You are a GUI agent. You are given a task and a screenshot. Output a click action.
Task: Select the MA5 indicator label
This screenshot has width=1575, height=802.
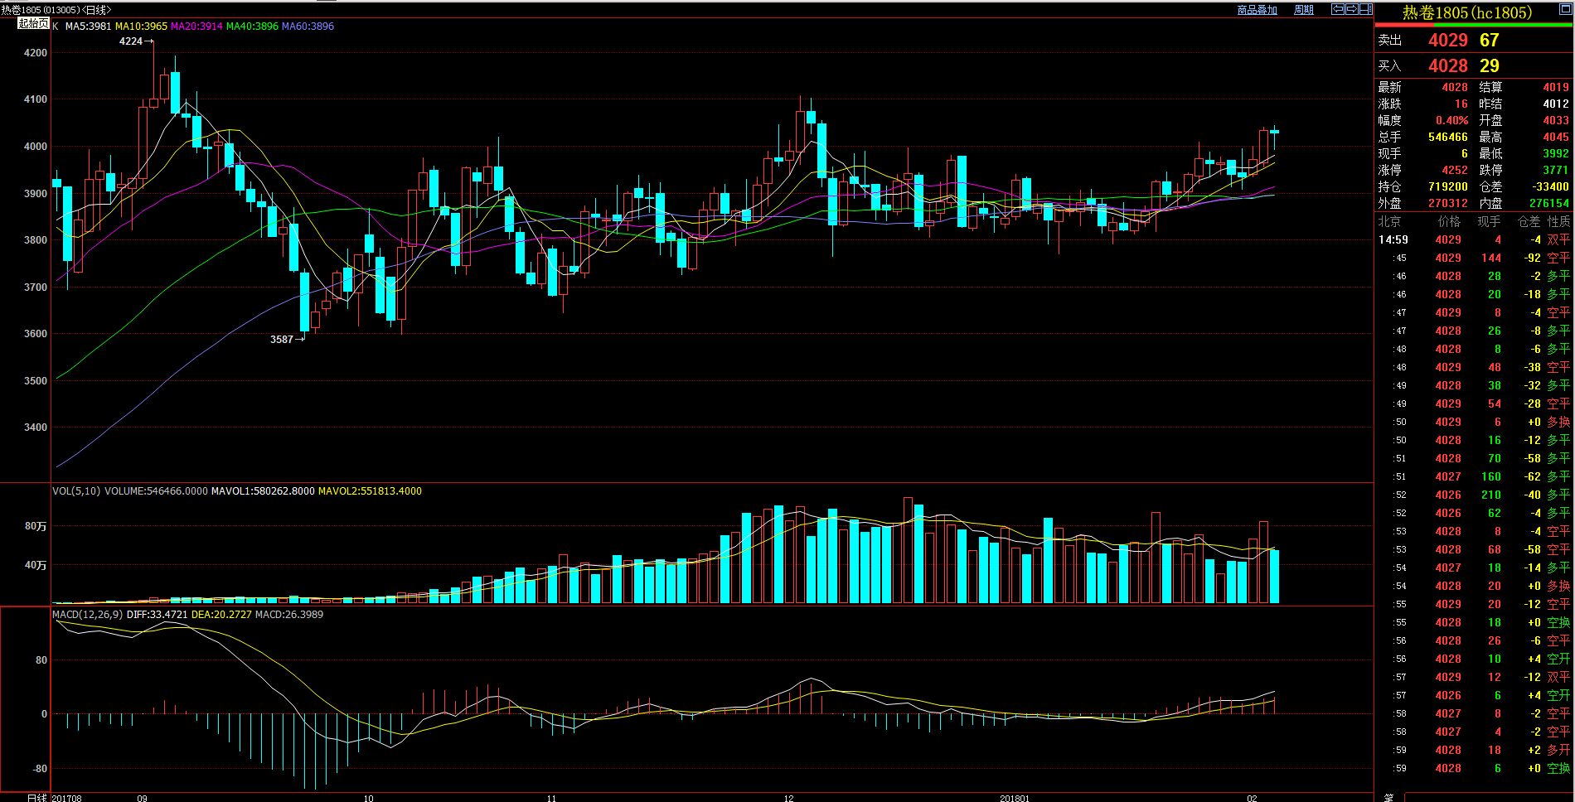pyautogui.click(x=88, y=27)
